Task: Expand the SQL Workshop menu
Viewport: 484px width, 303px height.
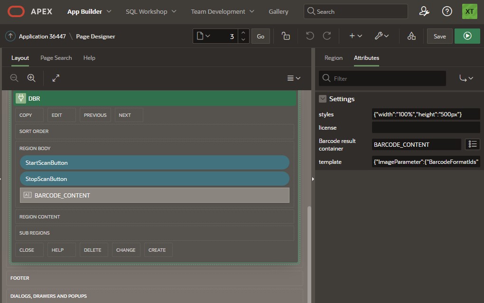Action: tap(151, 11)
